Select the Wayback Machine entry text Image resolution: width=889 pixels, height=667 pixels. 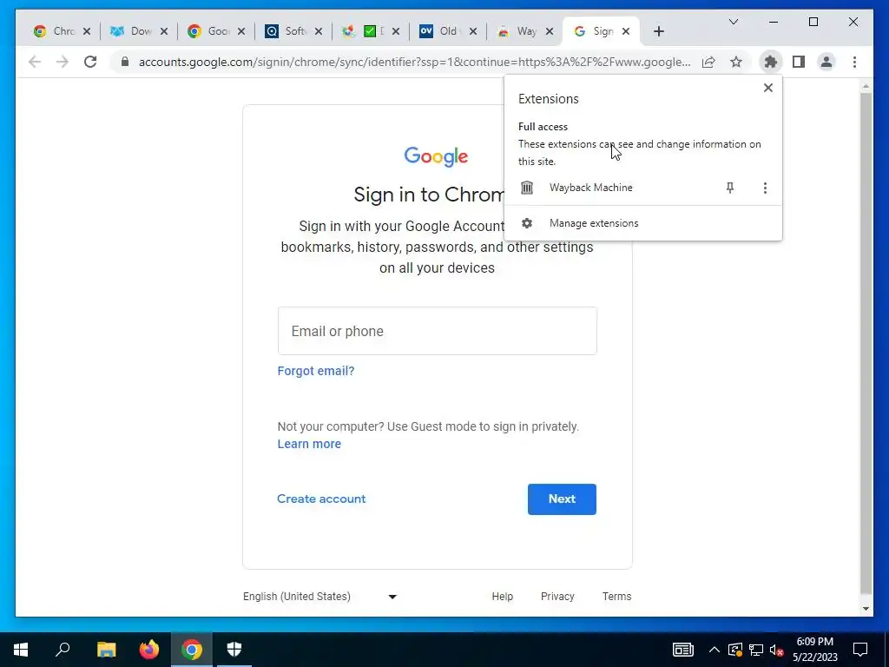(590, 188)
